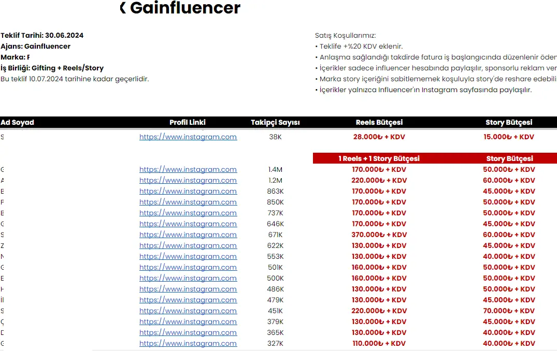Click the 110.000₺ + KDV cell
This screenshot has width=557, height=351.
(x=379, y=344)
